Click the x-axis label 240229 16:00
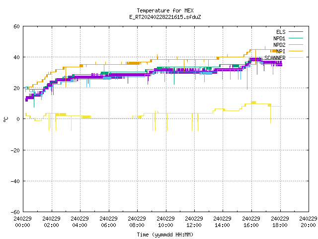318x239 pixels. coord(251,222)
